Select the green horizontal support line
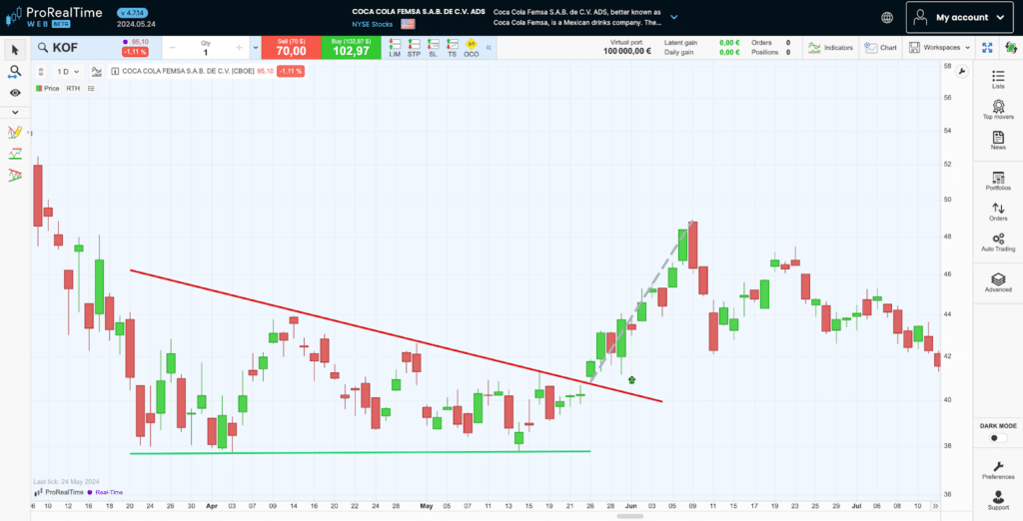Viewport: 1023px width, 521px height. [360, 452]
